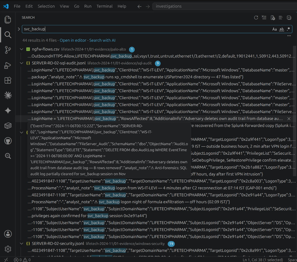Viewport: 297px width, 262px height.
Task: Open Run and Debug view
Action: tap(8, 65)
